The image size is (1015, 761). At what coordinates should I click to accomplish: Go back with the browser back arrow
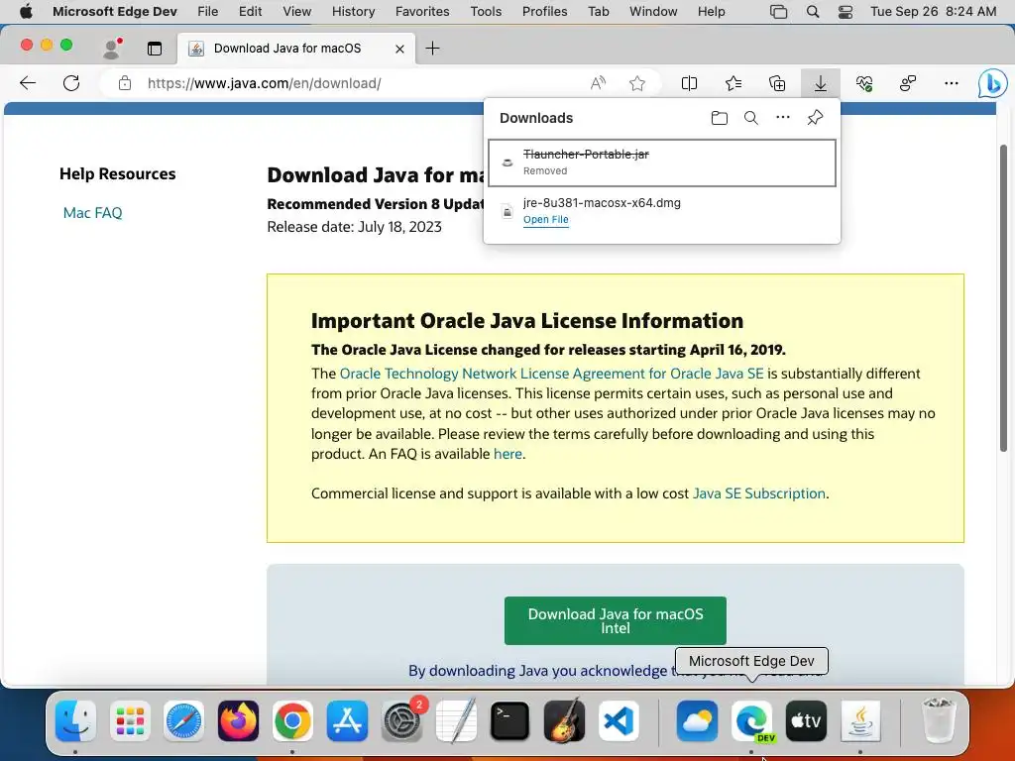[x=28, y=83]
